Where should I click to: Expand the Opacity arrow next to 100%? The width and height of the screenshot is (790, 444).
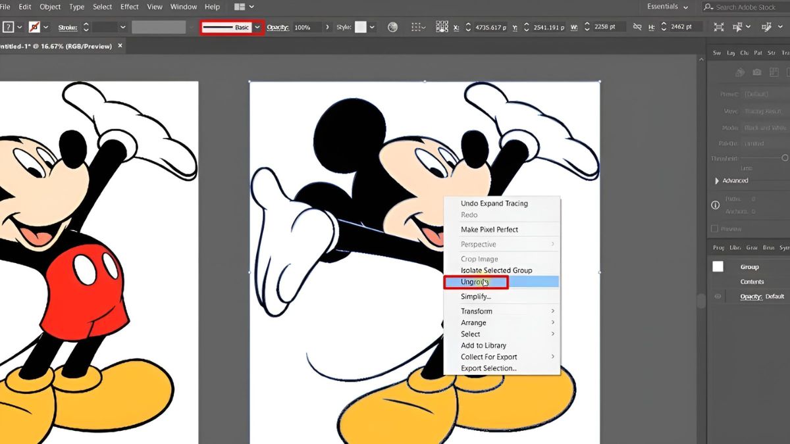[x=327, y=27]
